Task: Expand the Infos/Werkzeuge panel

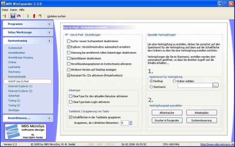Action: click(x=49, y=33)
